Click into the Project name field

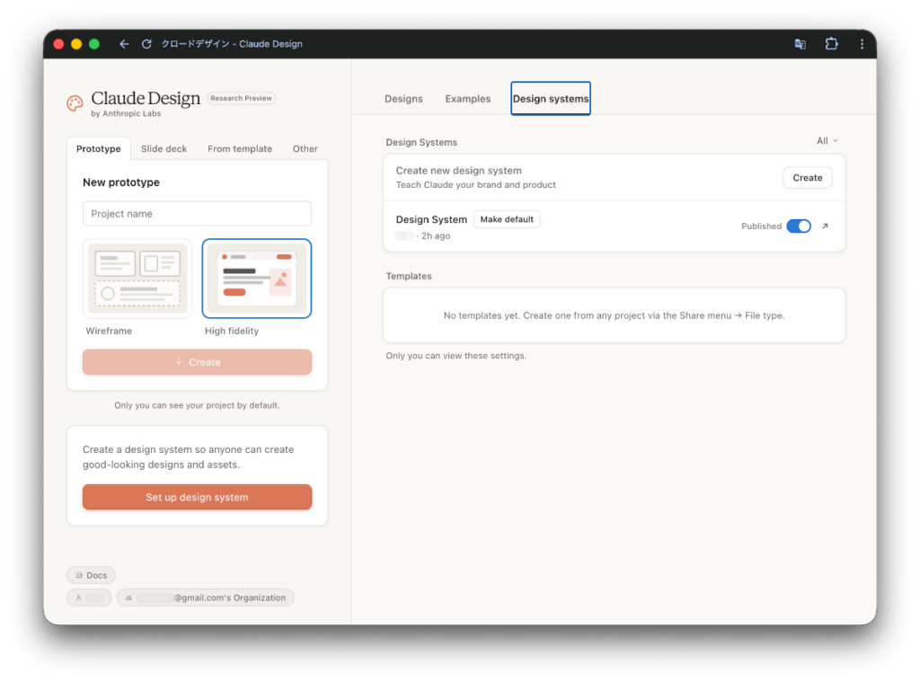[197, 214]
